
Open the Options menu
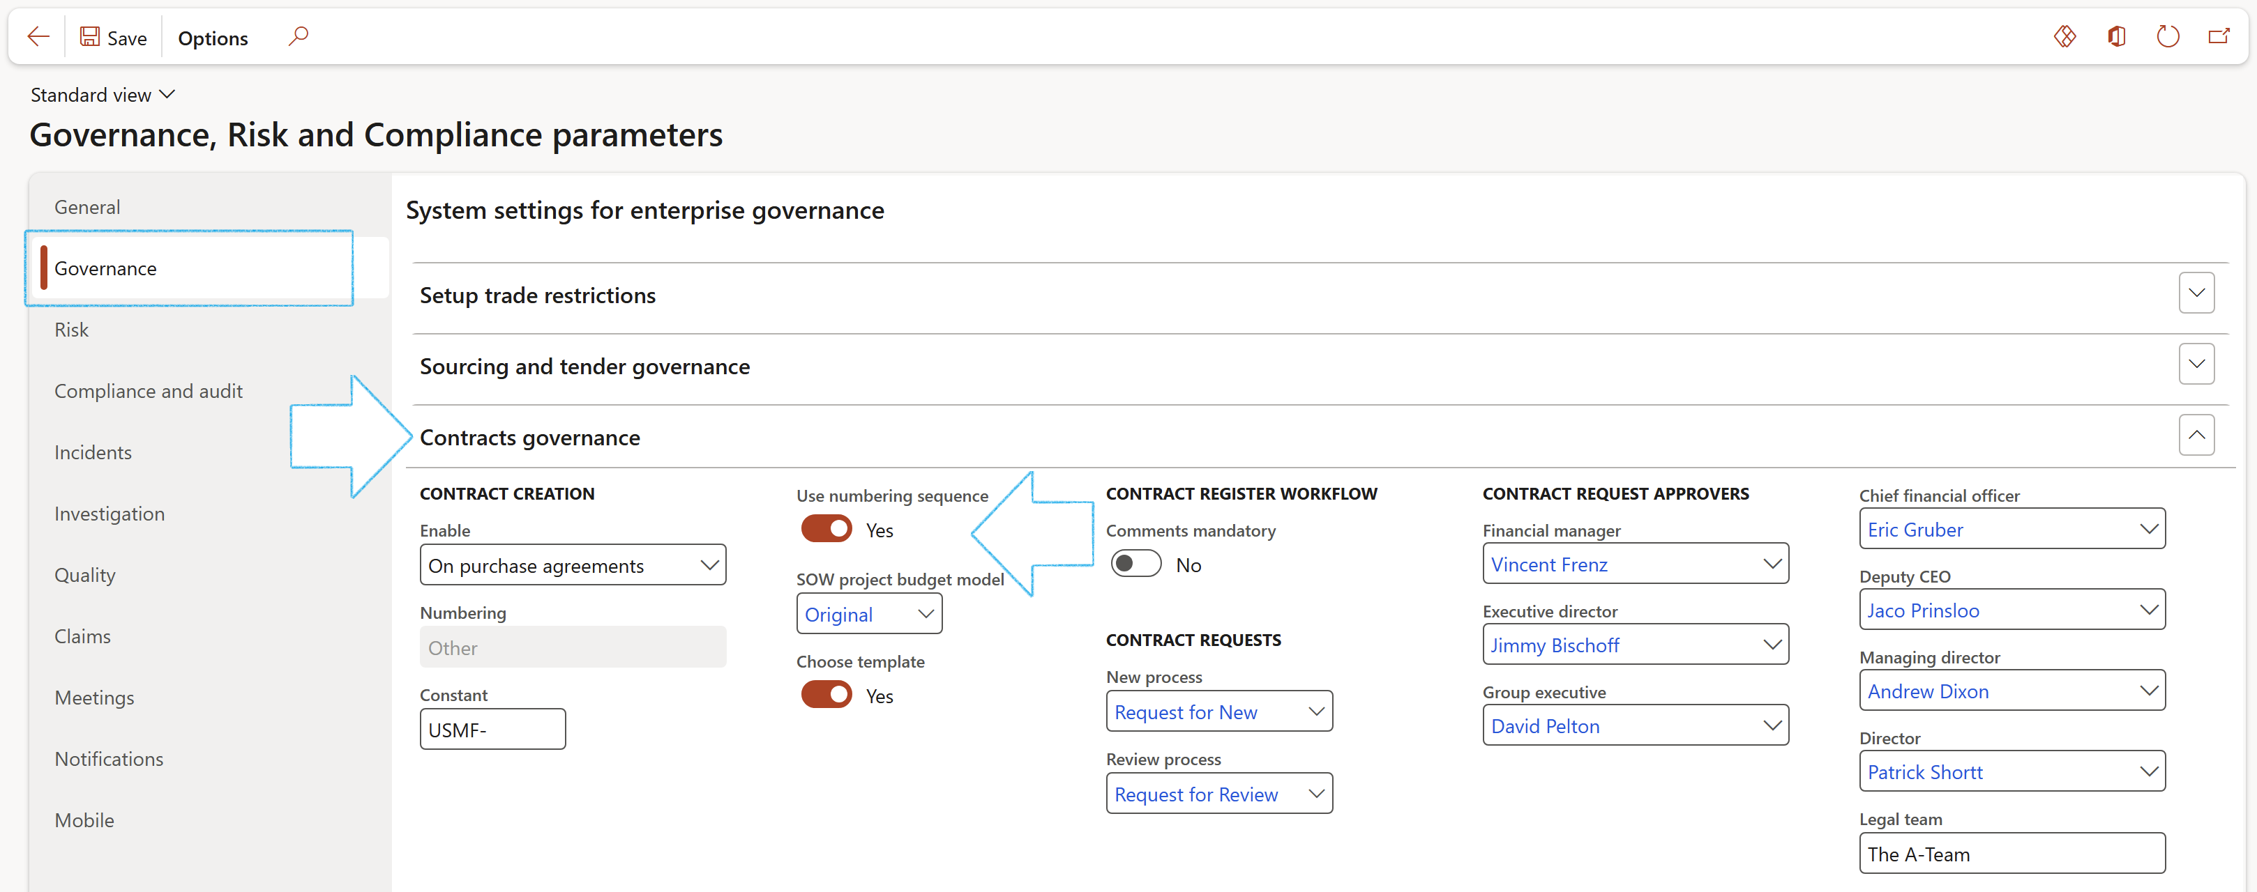(x=213, y=38)
